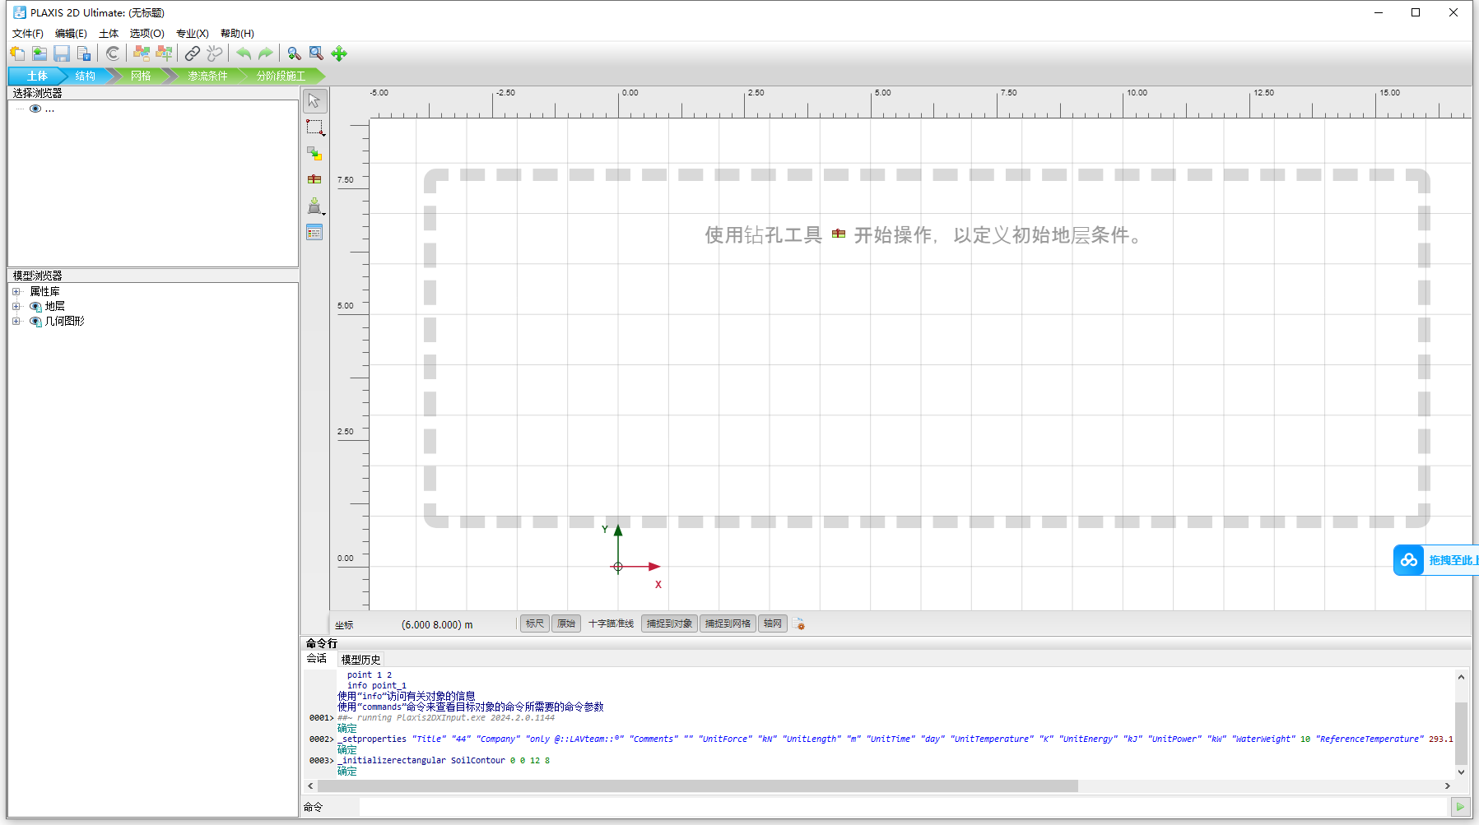1479x825 pixels.
Task: Click the zoom in magnifier icon
Action: (x=294, y=53)
